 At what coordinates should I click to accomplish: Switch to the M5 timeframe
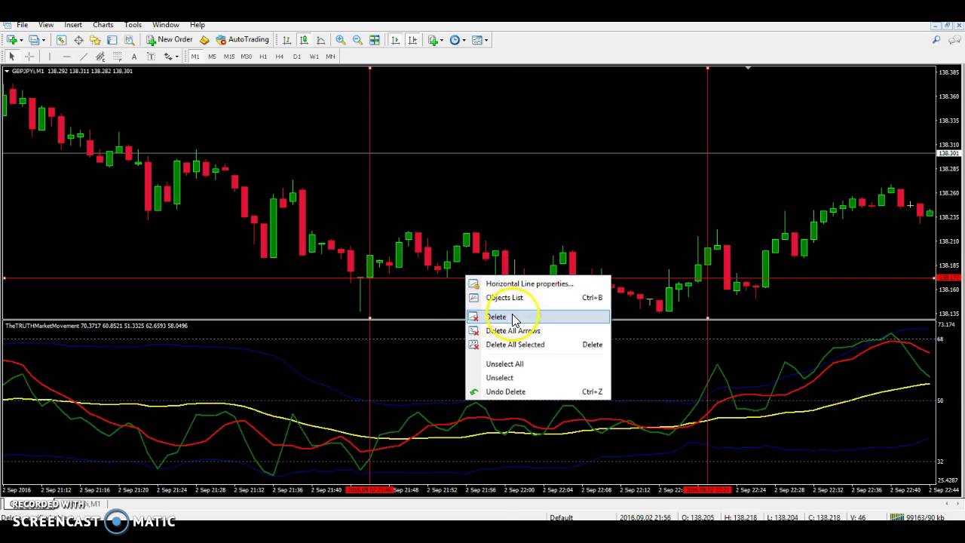point(212,57)
